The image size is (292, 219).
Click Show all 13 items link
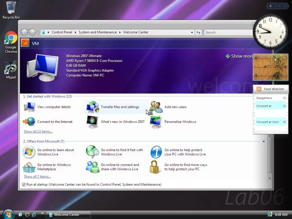38,131
